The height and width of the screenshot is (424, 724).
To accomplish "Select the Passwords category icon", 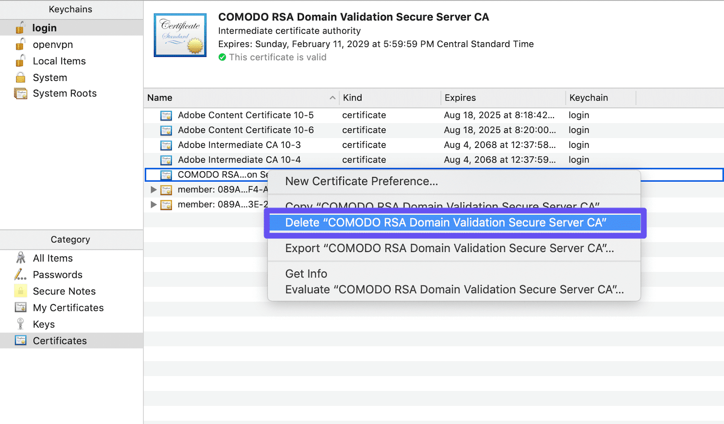I will pyautogui.click(x=20, y=275).
